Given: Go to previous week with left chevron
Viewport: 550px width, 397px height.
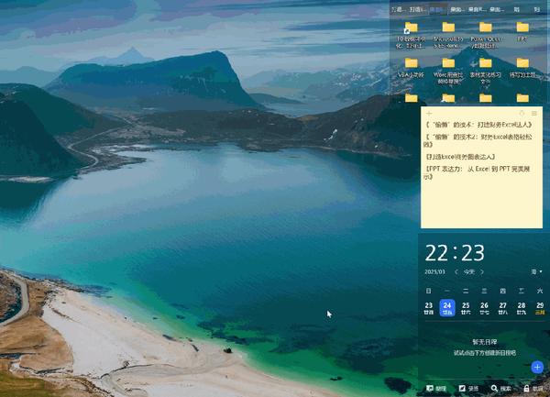Looking at the screenshot, I should [456, 271].
